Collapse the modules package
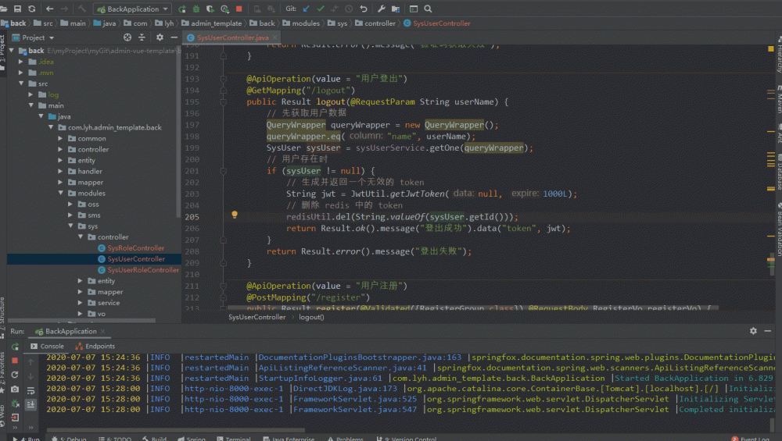The height and width of the screenshot is (441, 782). pos(60,193)
